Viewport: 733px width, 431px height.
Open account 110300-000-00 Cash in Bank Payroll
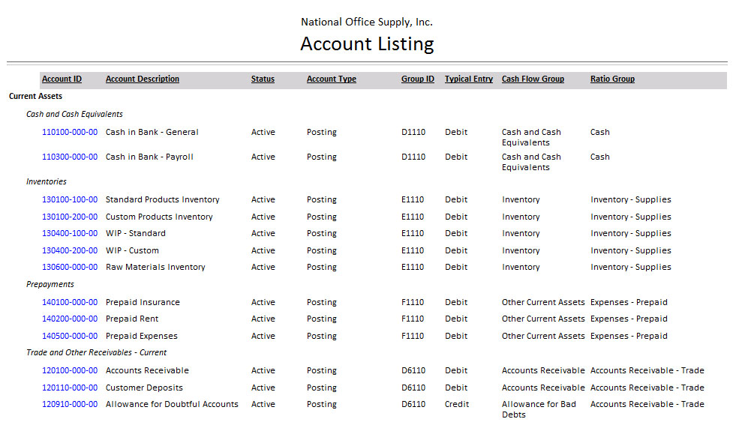pos(70,157)
